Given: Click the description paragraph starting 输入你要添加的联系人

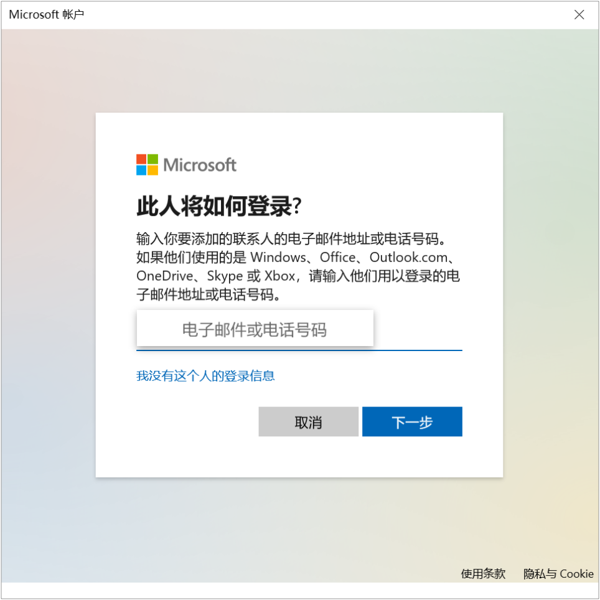Looking at the screenshot, I should pyautogui.click(x=299, y=266).
